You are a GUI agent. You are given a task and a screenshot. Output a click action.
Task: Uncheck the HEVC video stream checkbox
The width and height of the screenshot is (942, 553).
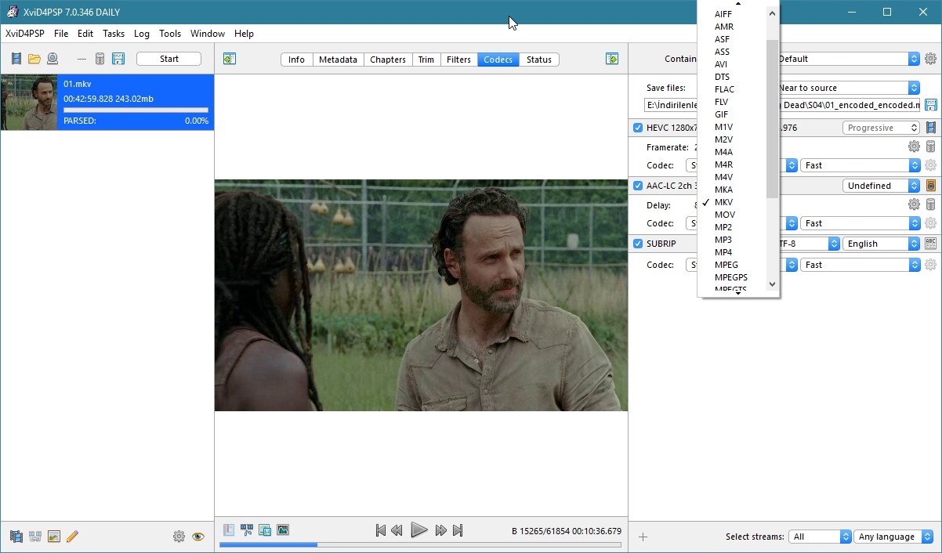pos(638,128)
